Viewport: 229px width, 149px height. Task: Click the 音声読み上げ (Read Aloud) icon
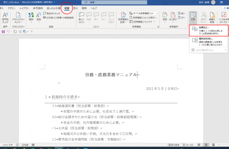[5, 15]
